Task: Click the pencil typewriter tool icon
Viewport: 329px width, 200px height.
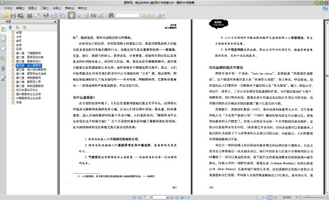Action: pyautogui.click(x=101, y=15)
